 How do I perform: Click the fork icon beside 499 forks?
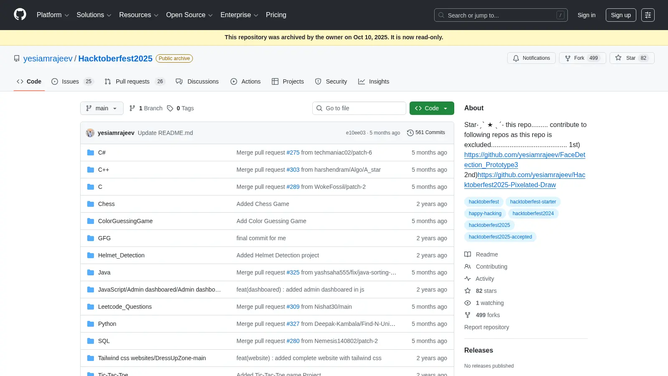(x=468, y=315)
